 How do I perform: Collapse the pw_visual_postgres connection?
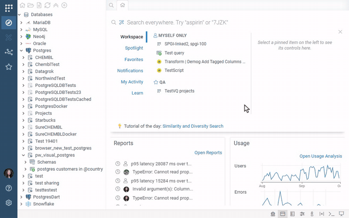click(24, 155)
